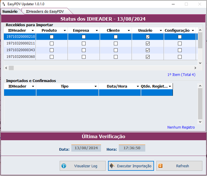The width and height of the screenshot is (207, 176).
Task: Select row with IDHeader 19710320000360
Action: point(21,57)
